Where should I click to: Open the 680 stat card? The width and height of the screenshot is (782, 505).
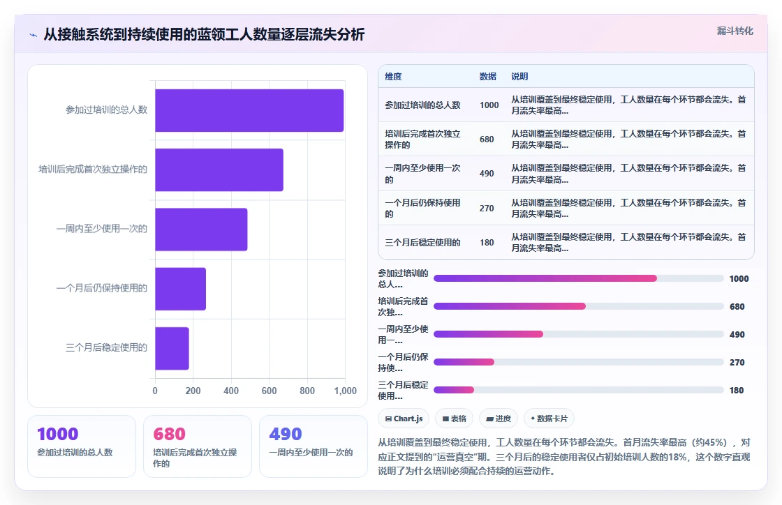click(198, 446)
